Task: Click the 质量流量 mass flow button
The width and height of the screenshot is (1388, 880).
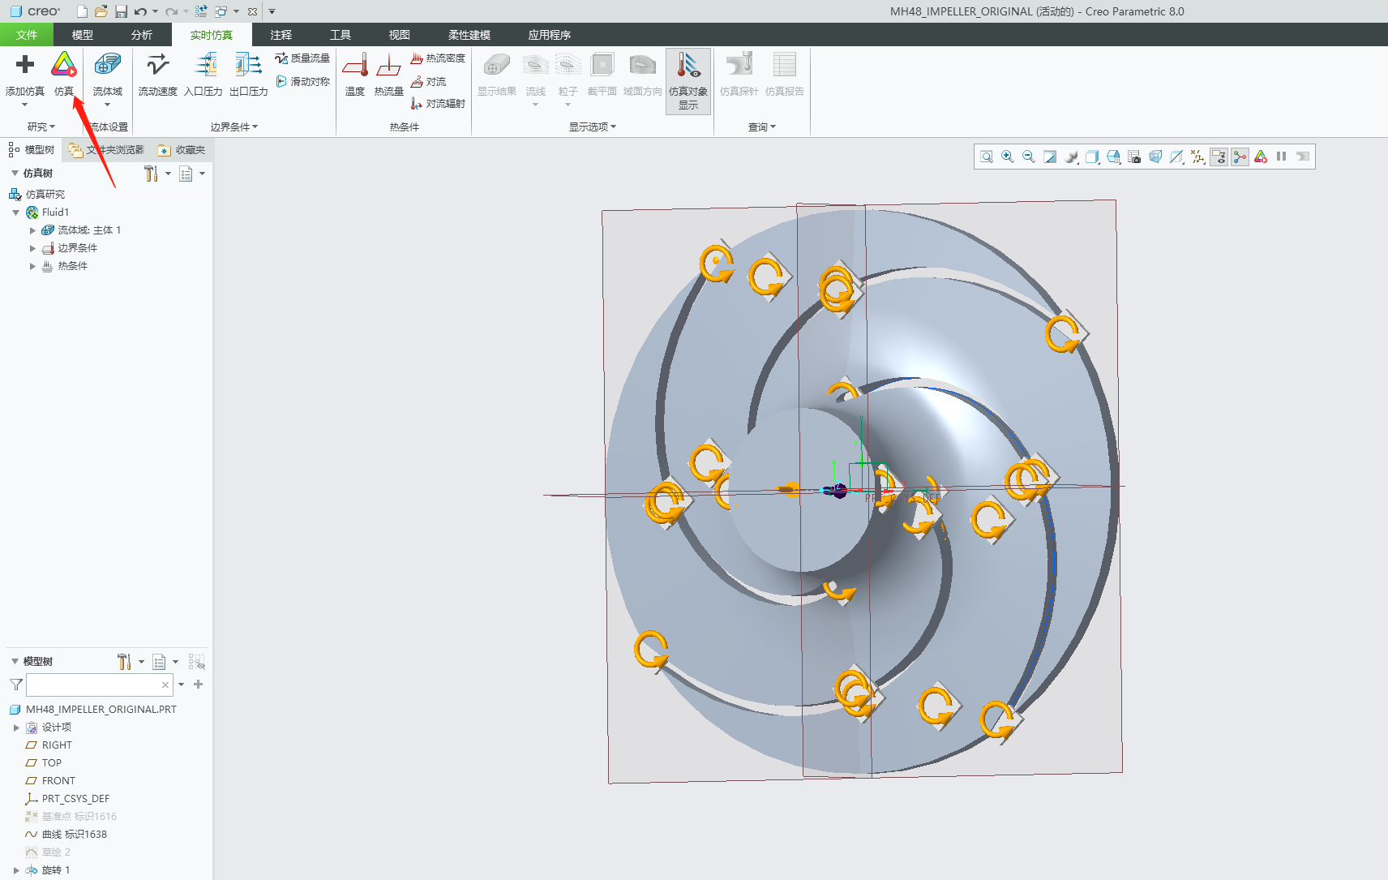Action: pyautogui.click(x=302, y=58)
